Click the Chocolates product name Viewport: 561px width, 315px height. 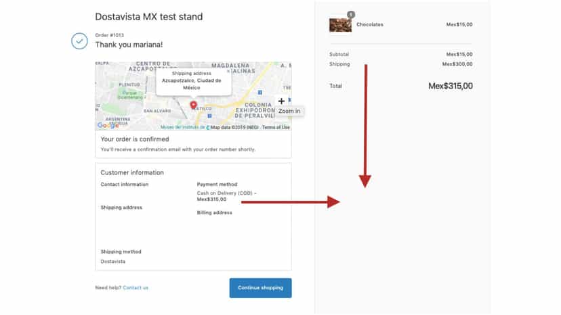click(x=369, y=24)
